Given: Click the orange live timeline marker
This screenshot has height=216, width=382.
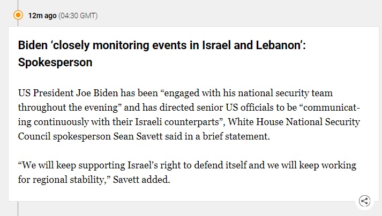Looking at the screenshot, I should (x=18, y=16).
